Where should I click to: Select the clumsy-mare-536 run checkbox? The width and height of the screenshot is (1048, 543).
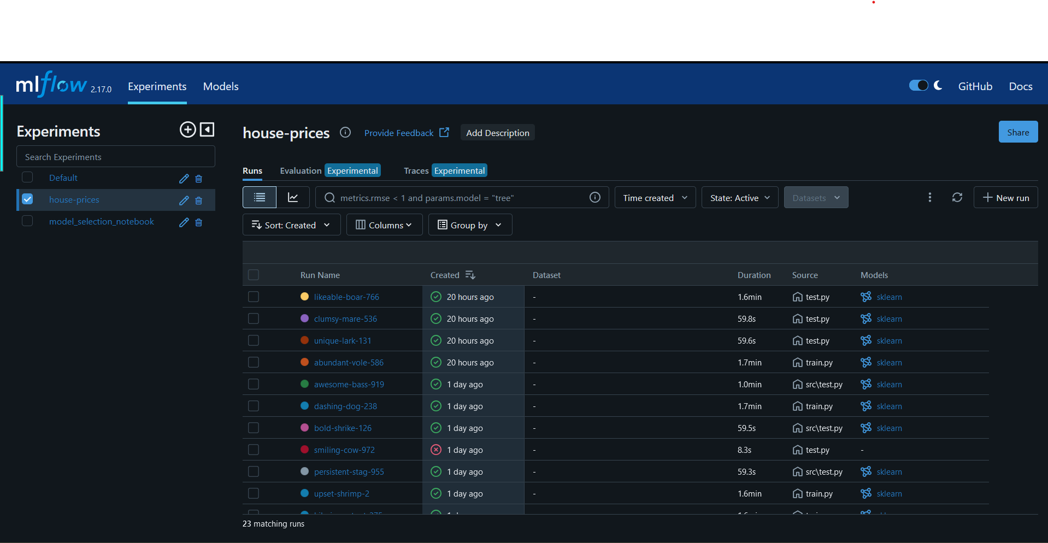254,318
